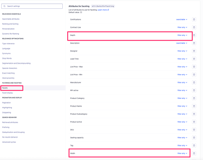Delete the Width attribute row
The image size is (203, 160).
(x=194, y=153)
